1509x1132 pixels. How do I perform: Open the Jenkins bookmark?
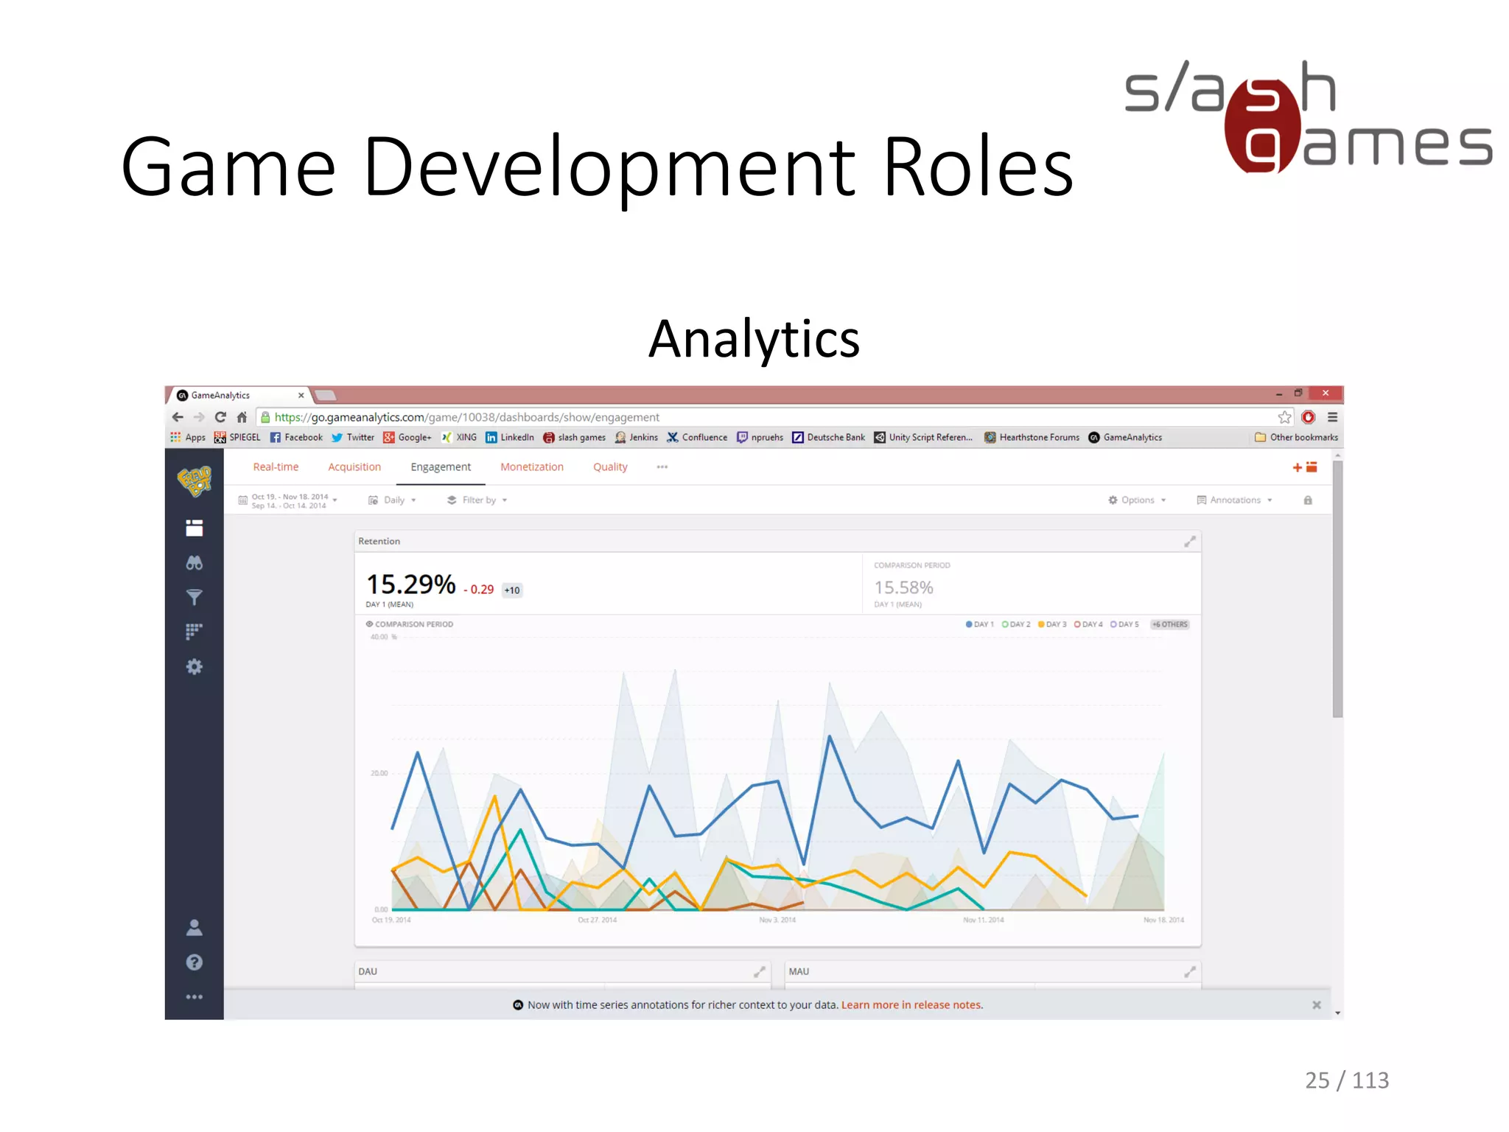[x=637, y=437]
